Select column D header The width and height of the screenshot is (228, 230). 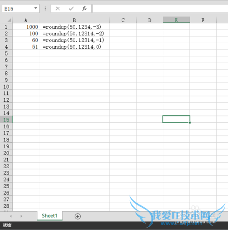point(150,20)
